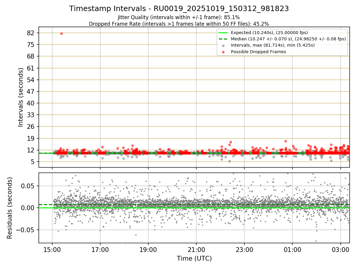Viewport: 358px width, 269px height.
Task: Click the Intervals max/min legend entry
Action: click(x=273, y=45)
